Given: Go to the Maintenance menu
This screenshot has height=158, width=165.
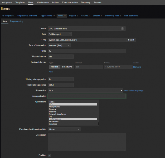Looking at the screenshot, I should 42,2.
